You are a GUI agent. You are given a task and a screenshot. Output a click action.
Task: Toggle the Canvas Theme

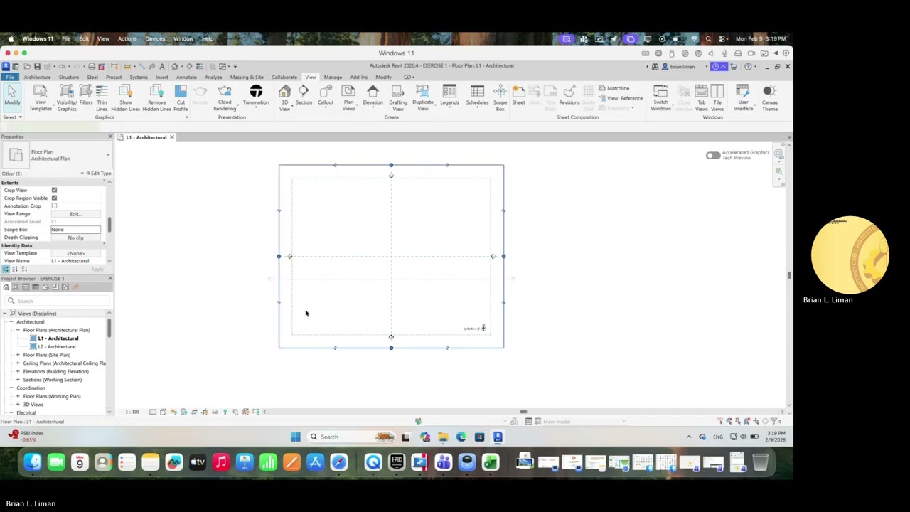[x=769, y=97]
